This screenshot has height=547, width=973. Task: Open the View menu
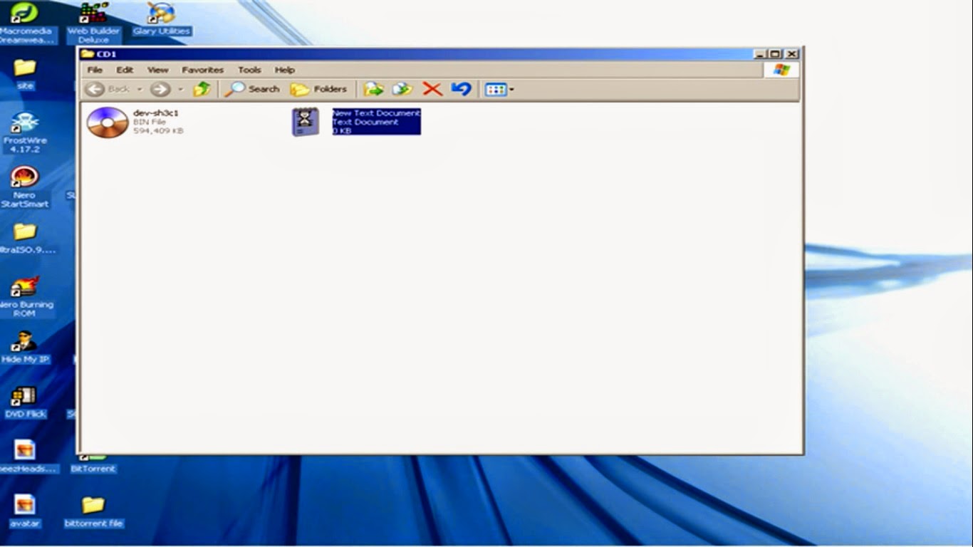pyautogui.click(x=157, y=70)
